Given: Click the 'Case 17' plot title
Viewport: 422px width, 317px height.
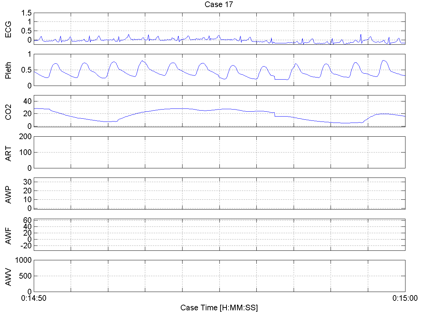Looking at the screenshot, I should click(219, 5).
